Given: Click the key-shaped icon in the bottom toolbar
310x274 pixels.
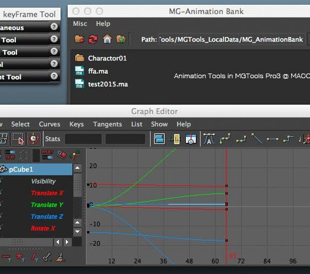Looking at the screenshot, I should (46, 257).
